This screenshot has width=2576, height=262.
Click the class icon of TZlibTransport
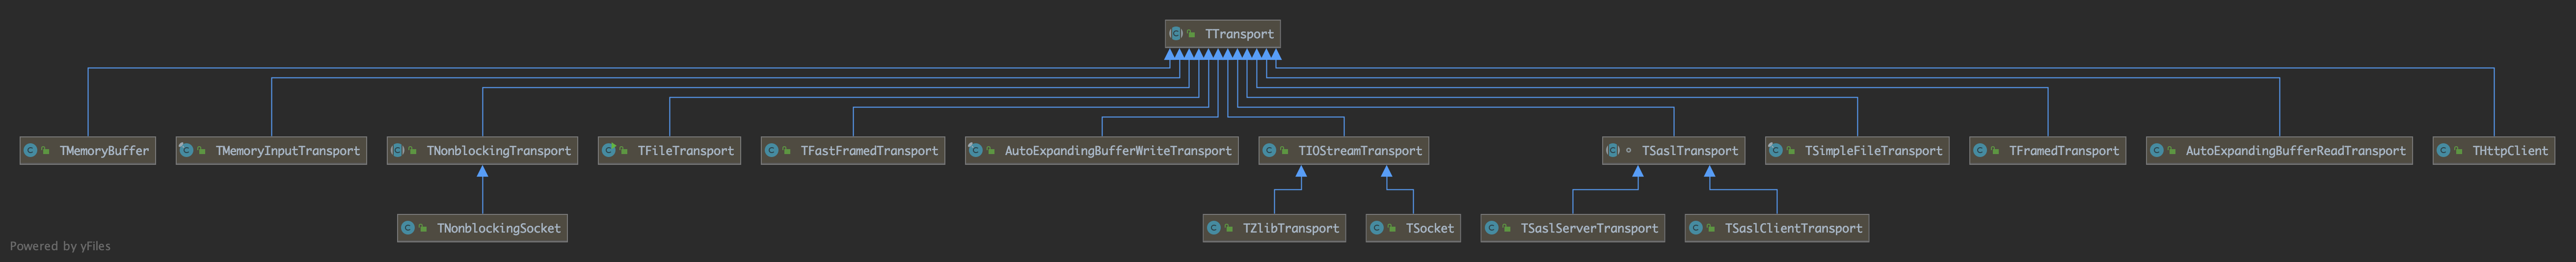1213,229
